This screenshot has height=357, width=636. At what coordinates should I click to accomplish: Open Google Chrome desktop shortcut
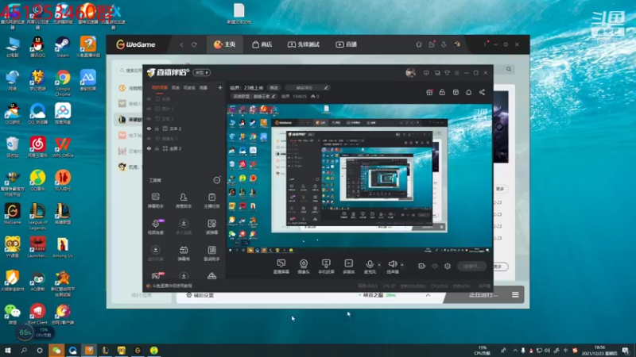coord(63,83)
